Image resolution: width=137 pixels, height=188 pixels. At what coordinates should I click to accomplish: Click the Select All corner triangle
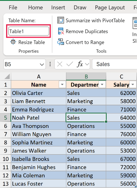7,77
